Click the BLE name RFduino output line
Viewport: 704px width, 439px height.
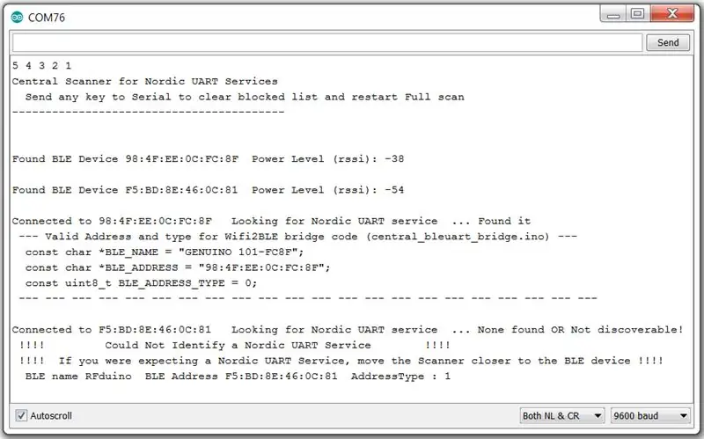tap(238, 377)
